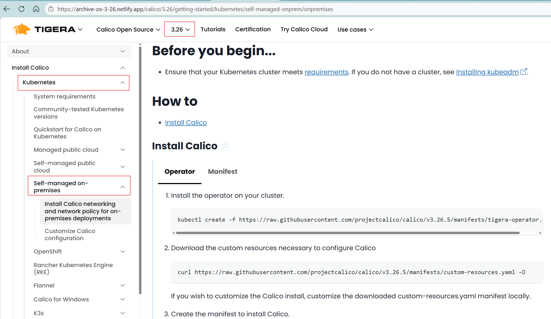The height and width of the screenshot is (319, 551).
Task: Switch to the Manifest tab
Action: point(223,172)
